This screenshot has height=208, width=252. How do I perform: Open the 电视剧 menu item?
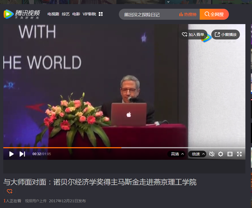click(53, 14)
